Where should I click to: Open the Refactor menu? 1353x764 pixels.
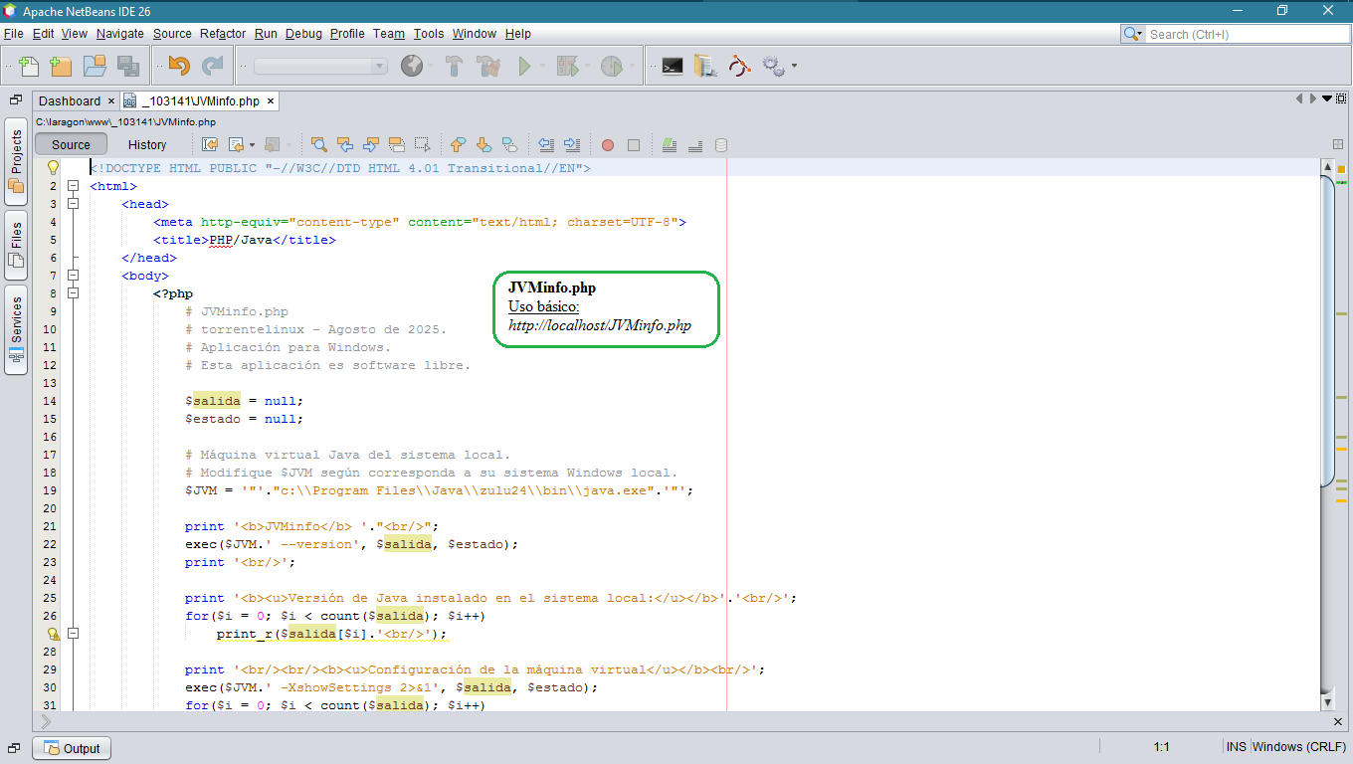pos(222,33)
